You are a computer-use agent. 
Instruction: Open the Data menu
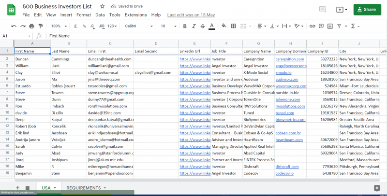[x=100, y=15]
